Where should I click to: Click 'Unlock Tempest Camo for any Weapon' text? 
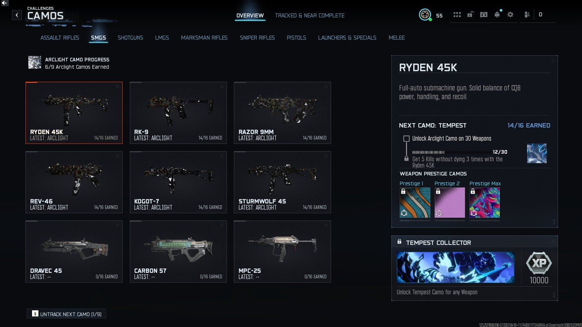click(x=437, y=292)
